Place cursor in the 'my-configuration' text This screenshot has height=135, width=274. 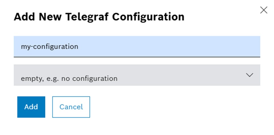49,47
